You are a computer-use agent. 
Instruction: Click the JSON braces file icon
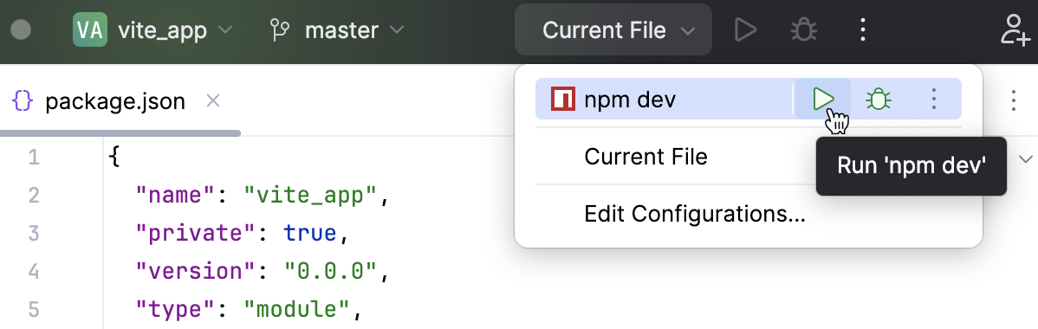pos(23,101)
